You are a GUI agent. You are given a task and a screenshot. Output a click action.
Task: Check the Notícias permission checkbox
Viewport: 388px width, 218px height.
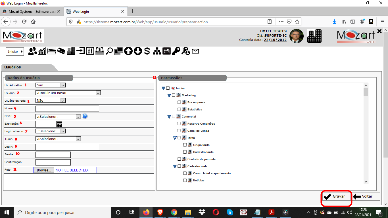coord(185,180)
